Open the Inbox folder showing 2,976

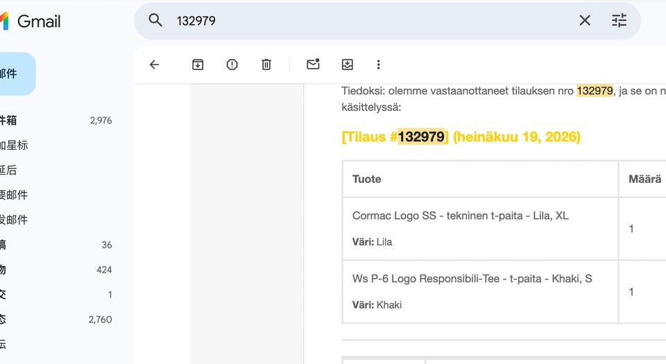coord(56,121)
